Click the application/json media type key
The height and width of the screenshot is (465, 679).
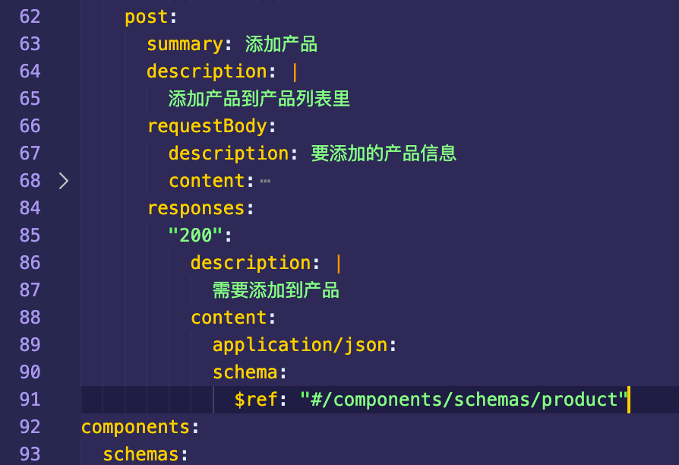[300, 345]
